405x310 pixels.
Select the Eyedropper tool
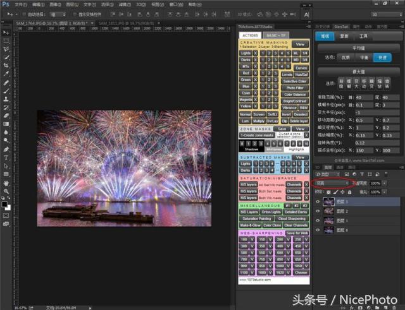pos(6,74)
